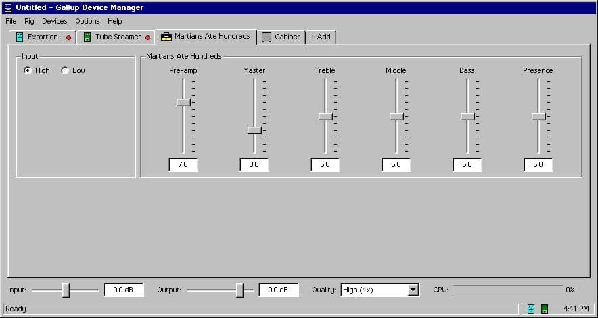Switch to the Extortion+ tab
Viewport: 598px width, 318px height.
(43, 37)
